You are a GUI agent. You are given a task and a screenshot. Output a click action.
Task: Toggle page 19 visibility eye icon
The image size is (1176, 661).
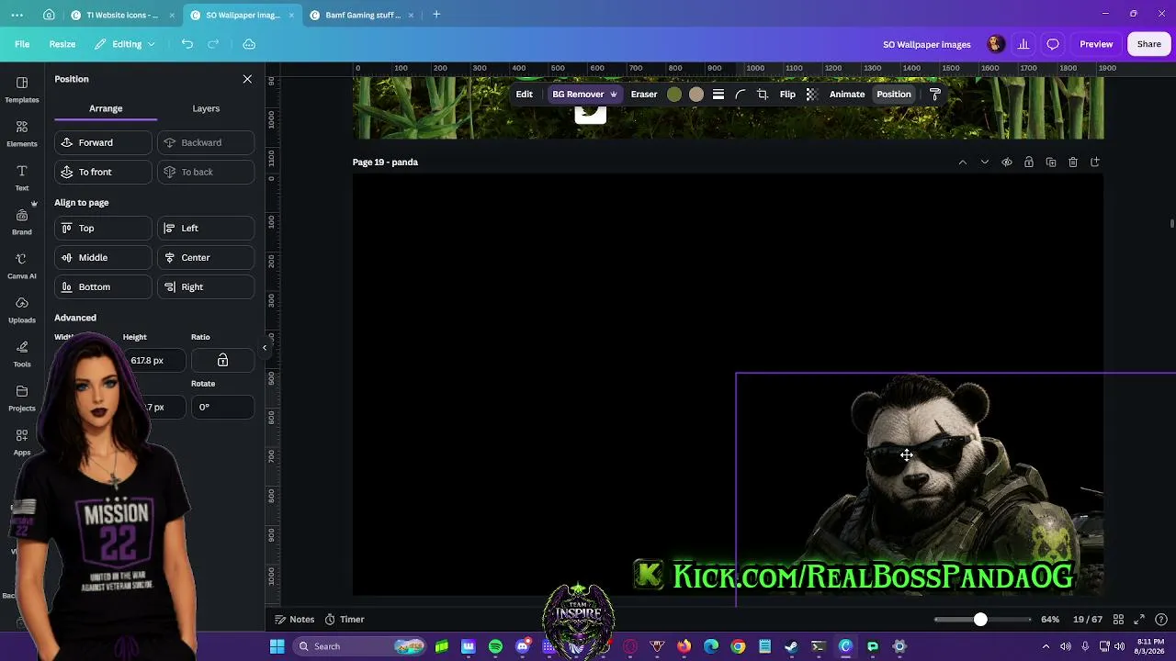1007,162
